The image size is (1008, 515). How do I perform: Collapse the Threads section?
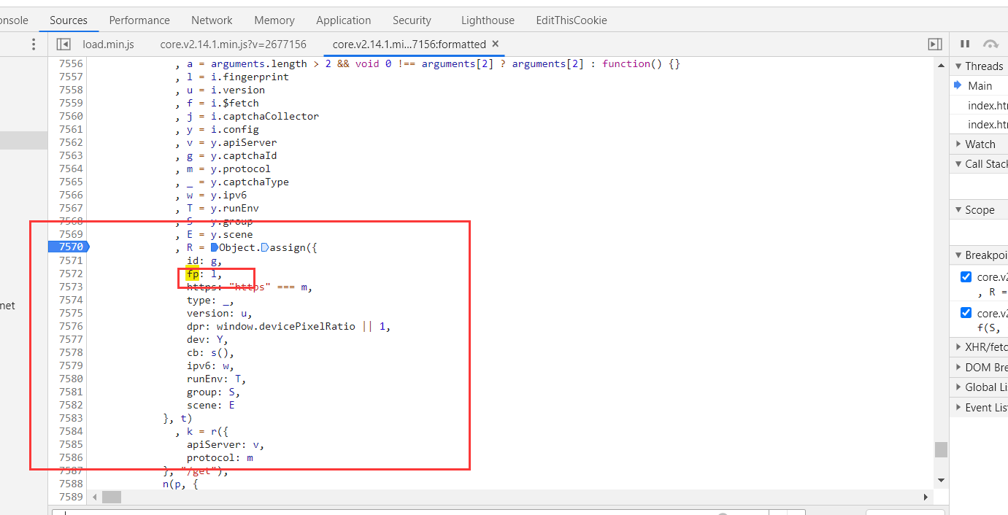[x=979, y=66]
